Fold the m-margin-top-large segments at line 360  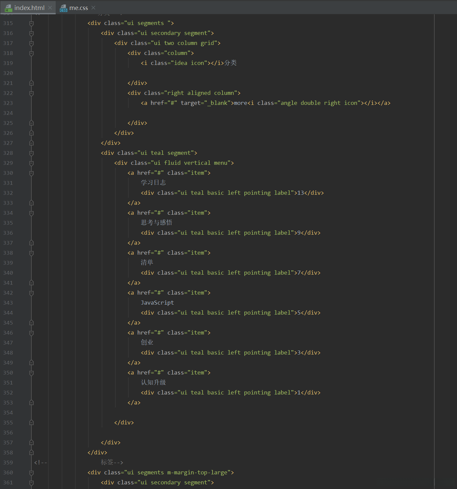click(x=31, y=473)
